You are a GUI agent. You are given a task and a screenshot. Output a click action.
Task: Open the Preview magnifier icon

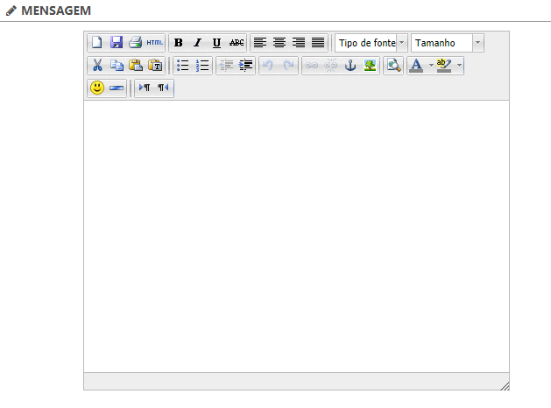pos(393,66)
